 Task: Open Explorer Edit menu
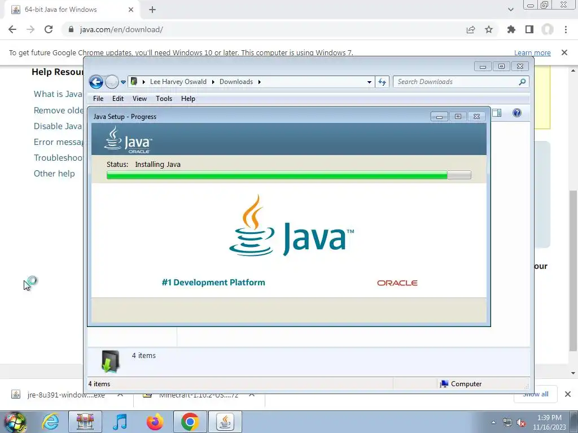pos(118,98)
